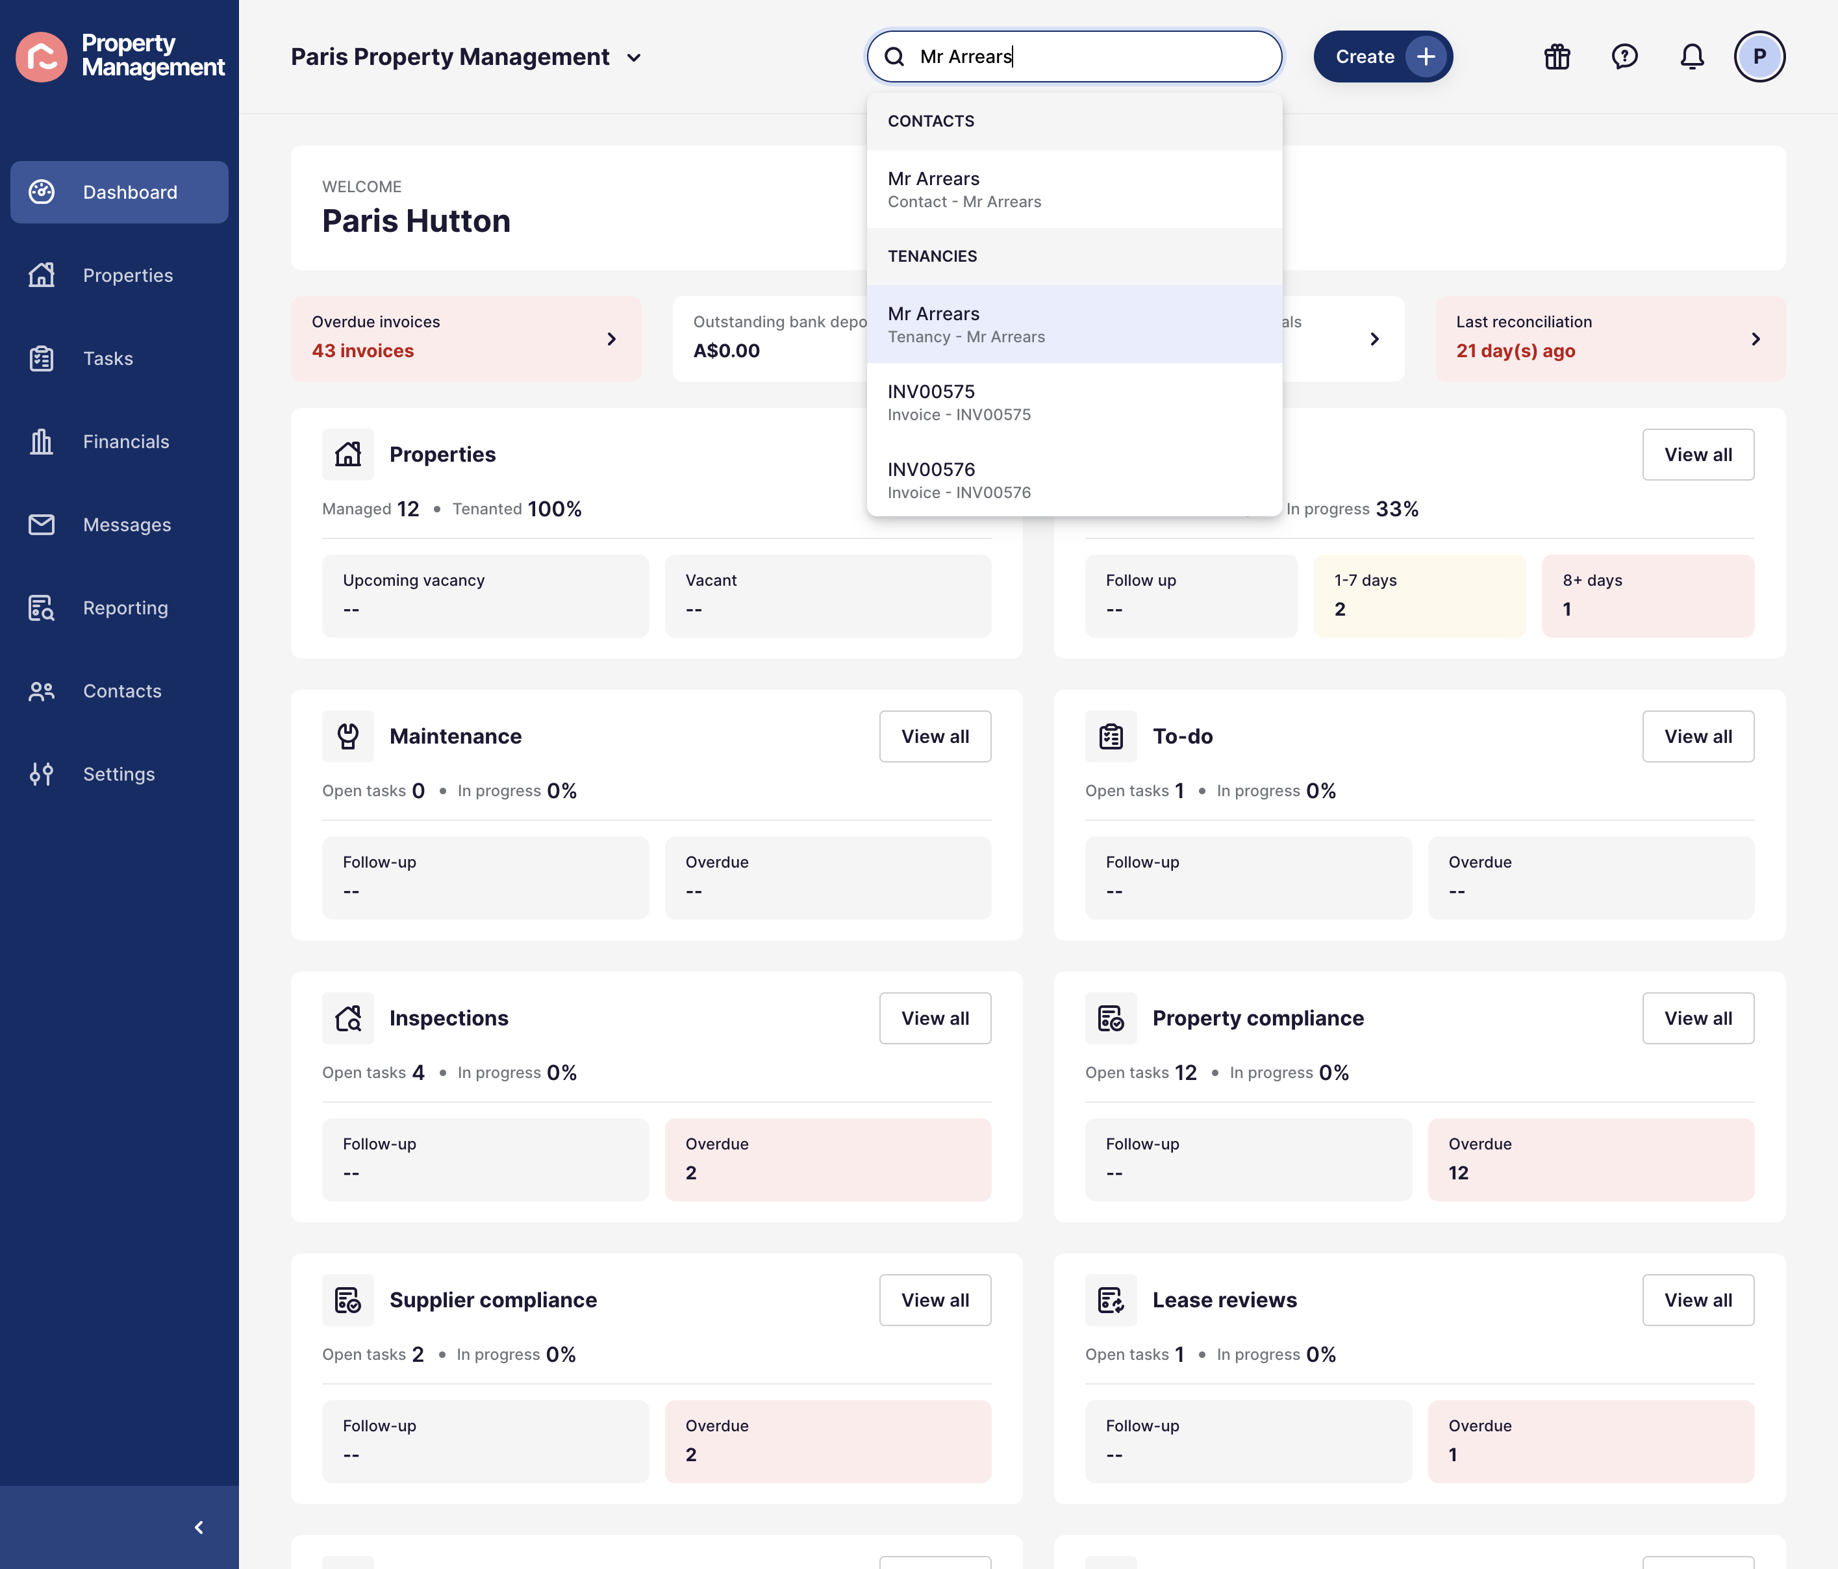Click the plus icon on Create
The image size is (1838, 1569).
coord(1426,56)
